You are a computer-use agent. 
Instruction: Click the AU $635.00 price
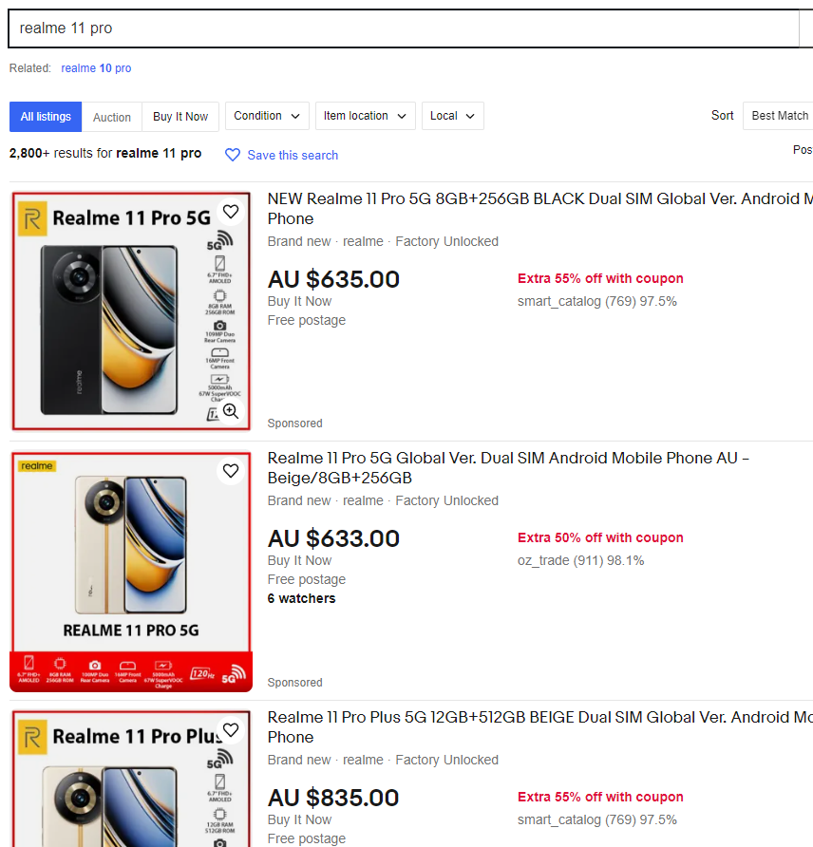click(334, 279)
